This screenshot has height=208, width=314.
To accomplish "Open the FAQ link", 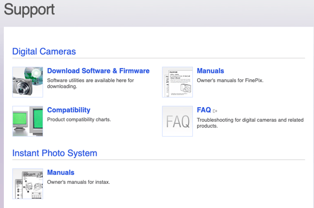I will coord(203,110).
